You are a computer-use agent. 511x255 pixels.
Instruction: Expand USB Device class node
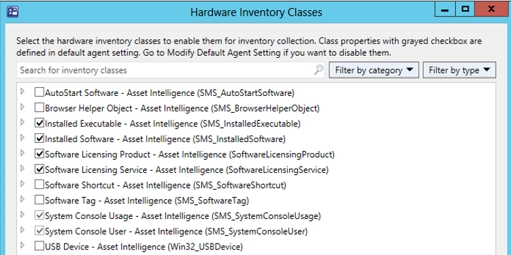tap(22, 245)
